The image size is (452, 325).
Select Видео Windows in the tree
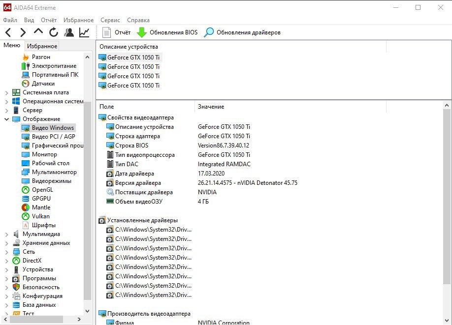[48, 128]
